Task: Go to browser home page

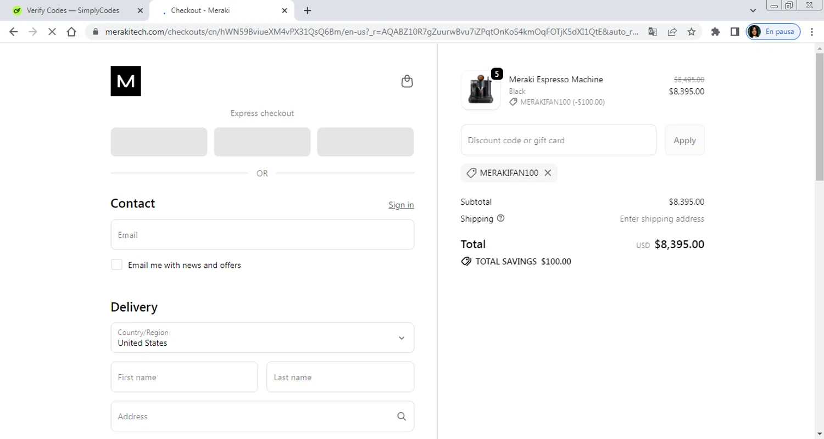Action: pos(71,32)
